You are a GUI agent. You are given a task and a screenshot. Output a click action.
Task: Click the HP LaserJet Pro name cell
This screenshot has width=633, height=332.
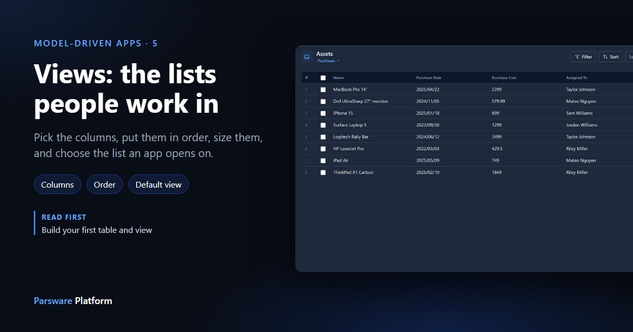pyautogui.click(x=349, y=149)
